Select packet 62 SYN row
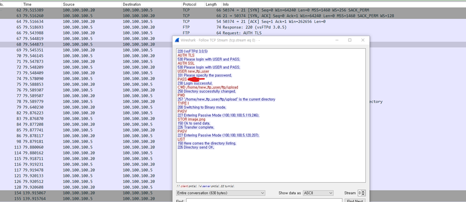 233,10
